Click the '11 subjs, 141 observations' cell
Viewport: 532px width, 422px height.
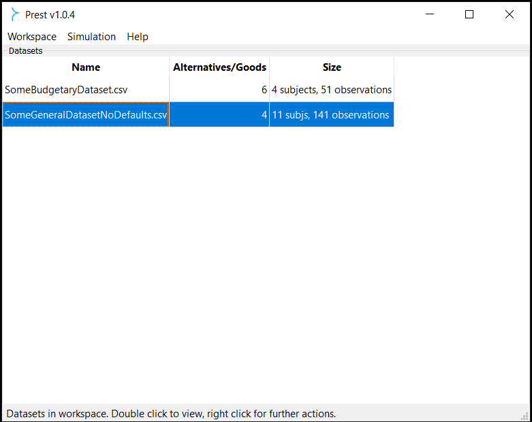332,114
